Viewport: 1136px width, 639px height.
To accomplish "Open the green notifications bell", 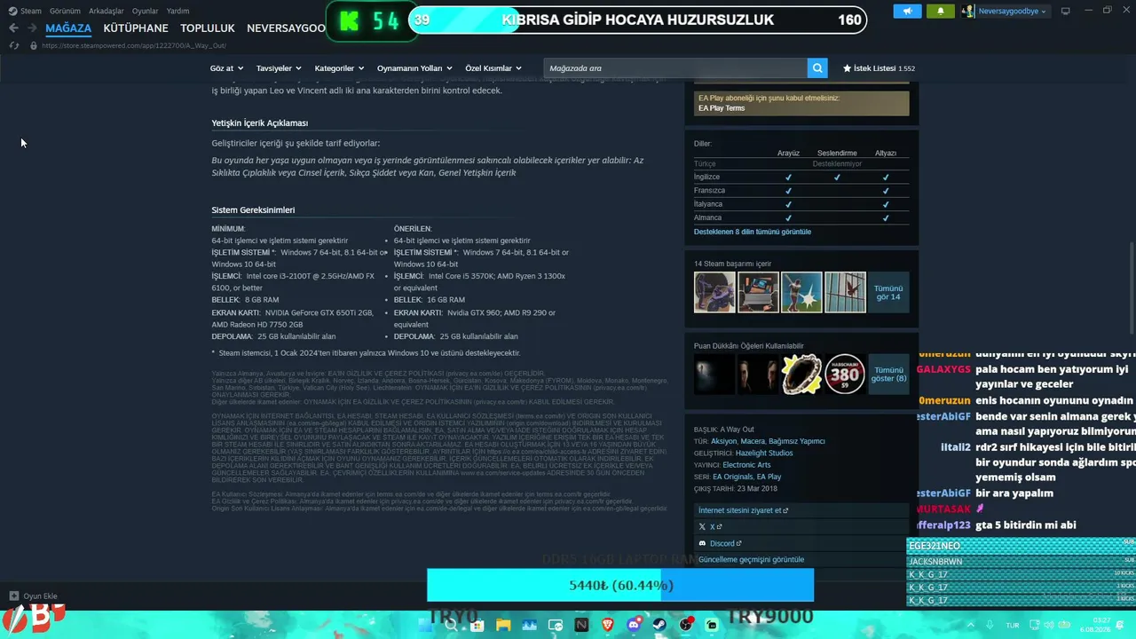I will point(941,12).
